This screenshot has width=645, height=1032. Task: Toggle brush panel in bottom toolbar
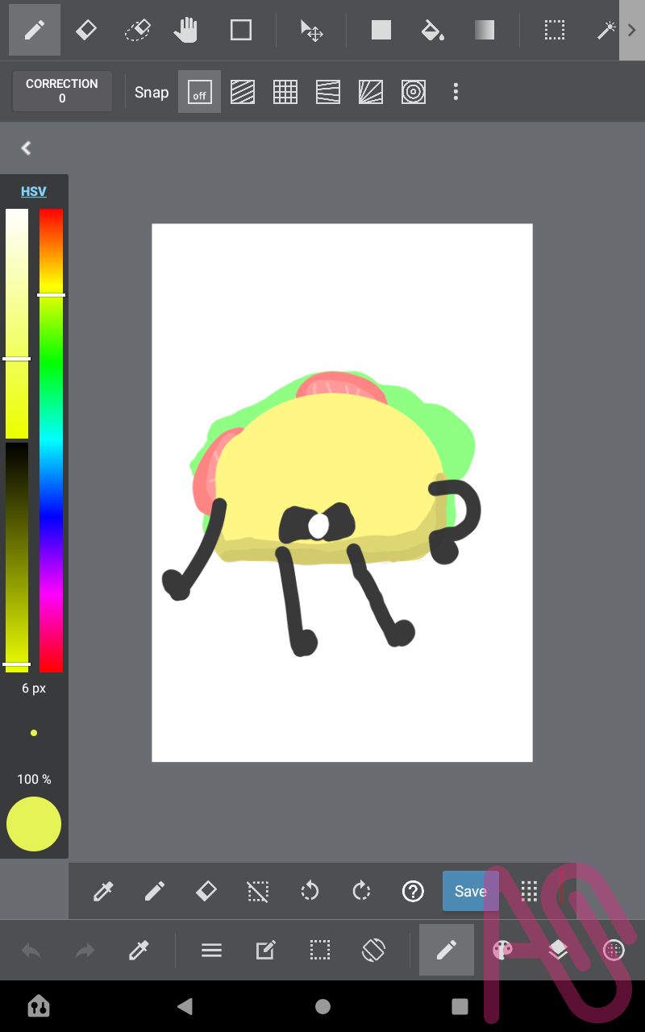coord(447,950)
